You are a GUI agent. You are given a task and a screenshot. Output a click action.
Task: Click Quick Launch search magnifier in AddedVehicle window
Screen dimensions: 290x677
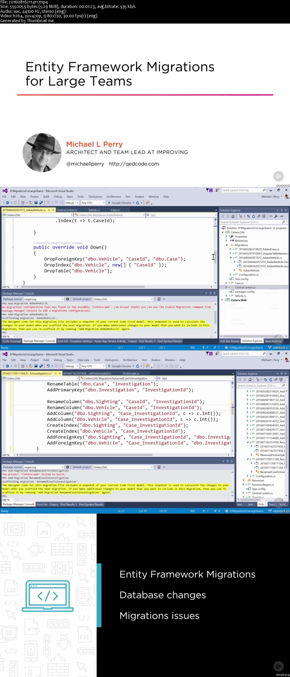click(x=264, y=190)
